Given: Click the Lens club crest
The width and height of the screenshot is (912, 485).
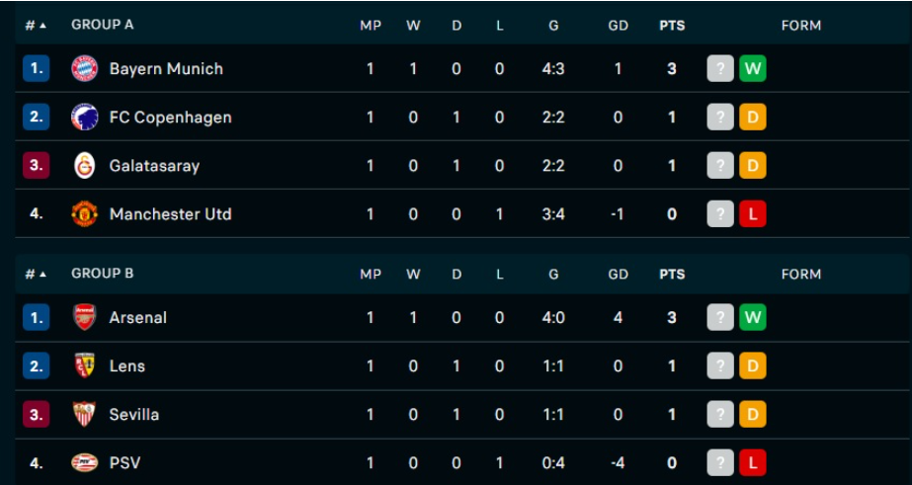Looking at the screenshot, I should tap(85, 365).
